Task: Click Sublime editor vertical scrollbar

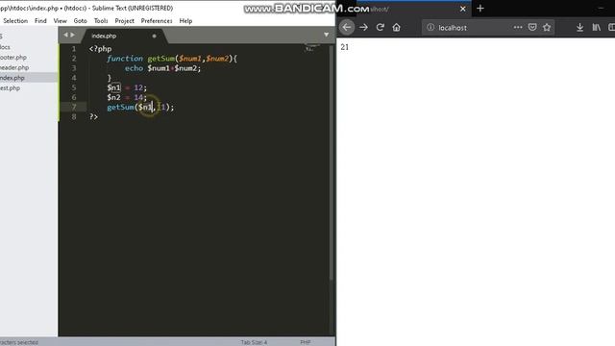Action: tap(332, 162)
